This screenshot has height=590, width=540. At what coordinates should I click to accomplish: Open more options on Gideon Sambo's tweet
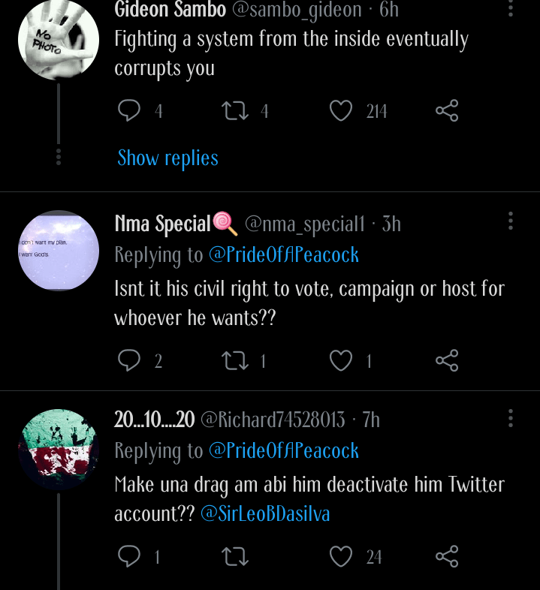tap(511, 9)
